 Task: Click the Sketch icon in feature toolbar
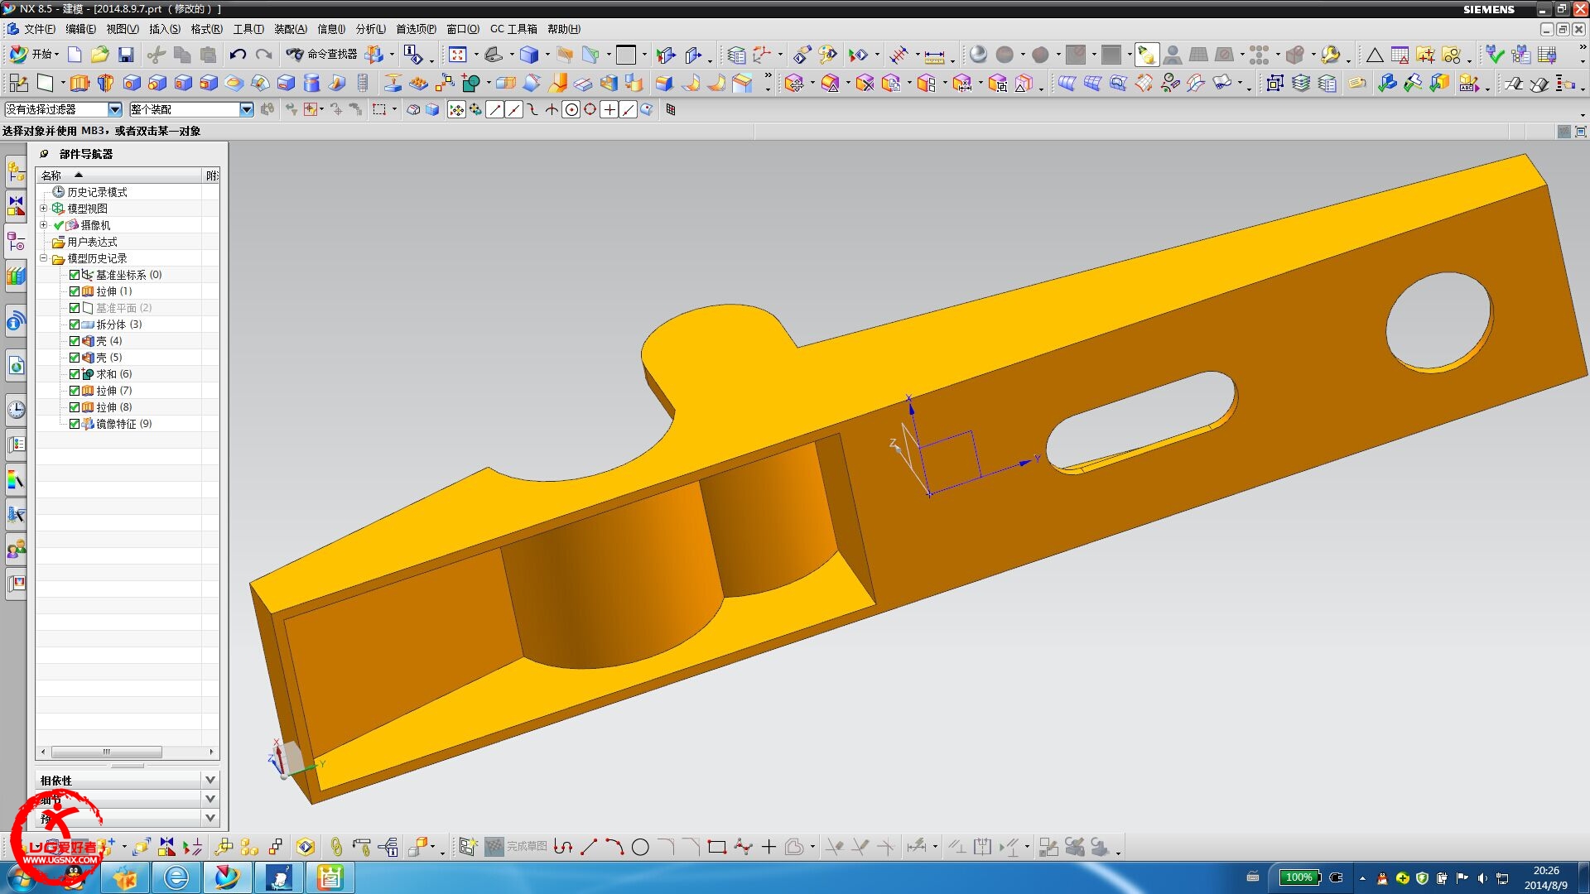coord(18,83)
